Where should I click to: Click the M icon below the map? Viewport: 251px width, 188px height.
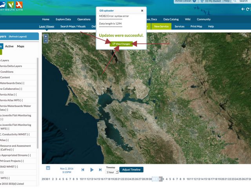pyautogui.click(x=48, y=168)
